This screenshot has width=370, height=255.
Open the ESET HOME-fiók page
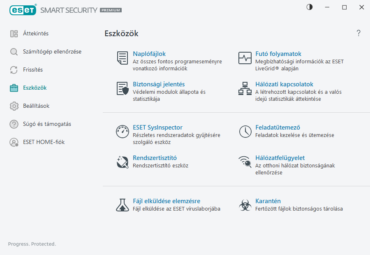pyautogui.click(x=43, y=142)
